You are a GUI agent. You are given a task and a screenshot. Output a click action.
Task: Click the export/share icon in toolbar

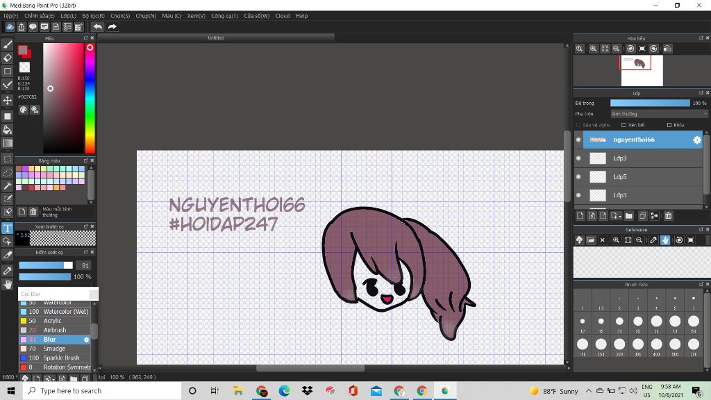22,27
